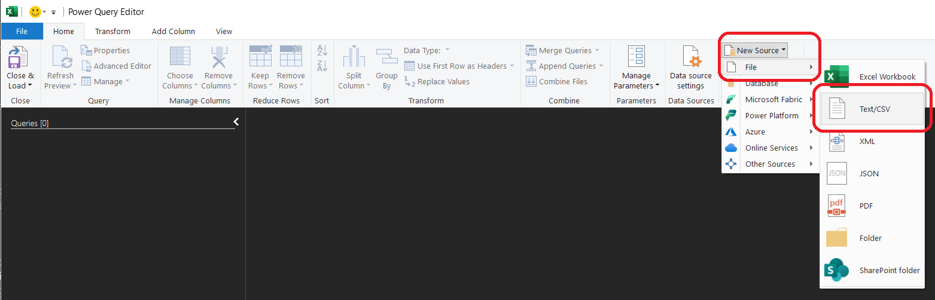Choose Folder as data source

tap(872, 238)
